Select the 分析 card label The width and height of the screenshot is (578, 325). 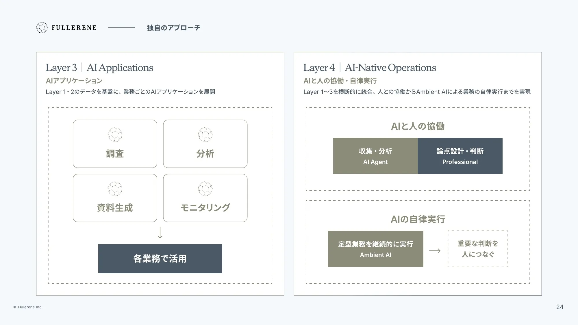(x=205, y=154)
